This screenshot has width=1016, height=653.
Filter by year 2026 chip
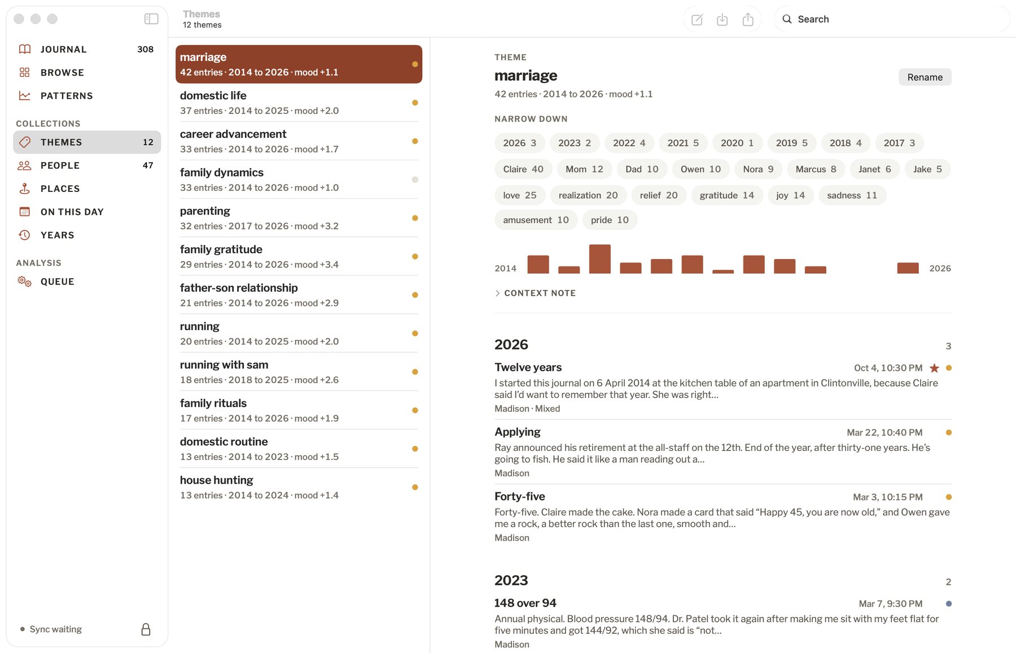pyautogui.click(x=520, y=143)
